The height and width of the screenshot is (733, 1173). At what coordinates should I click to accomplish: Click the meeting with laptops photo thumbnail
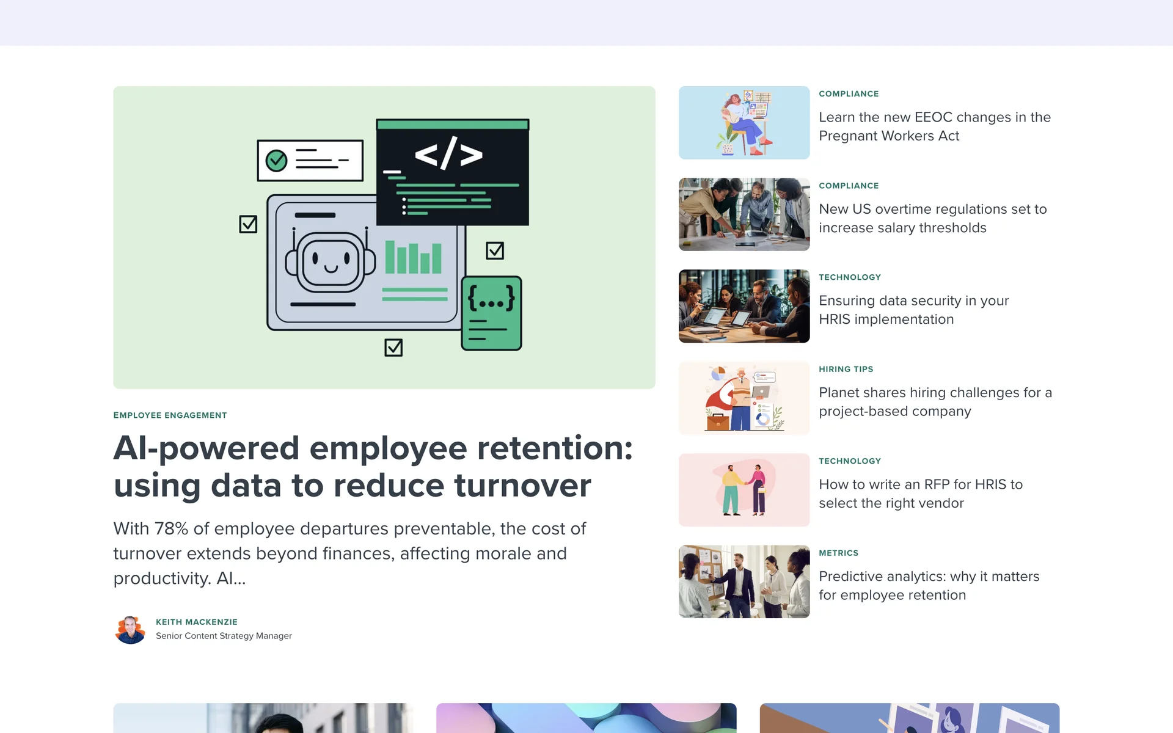[744, 306]
